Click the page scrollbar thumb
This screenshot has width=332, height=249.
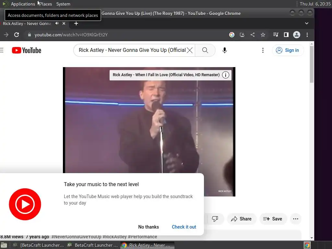pyautogui.click(x=312, y=64)
